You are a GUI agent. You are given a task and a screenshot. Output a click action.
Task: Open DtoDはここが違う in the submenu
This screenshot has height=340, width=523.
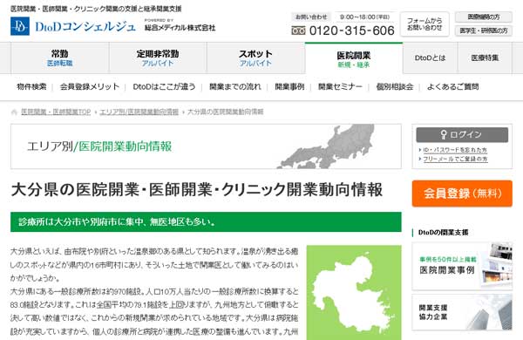point(164,87)
